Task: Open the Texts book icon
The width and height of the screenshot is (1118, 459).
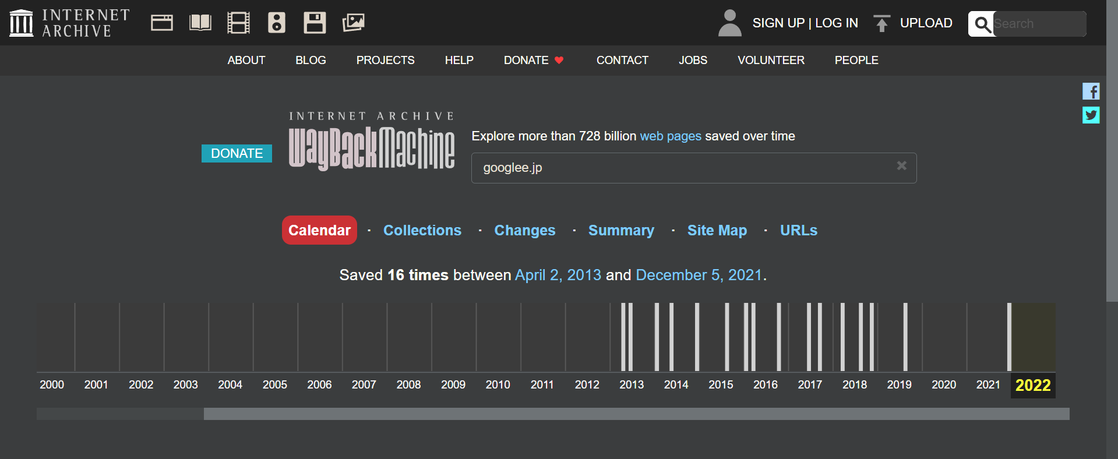Action: 200,23
